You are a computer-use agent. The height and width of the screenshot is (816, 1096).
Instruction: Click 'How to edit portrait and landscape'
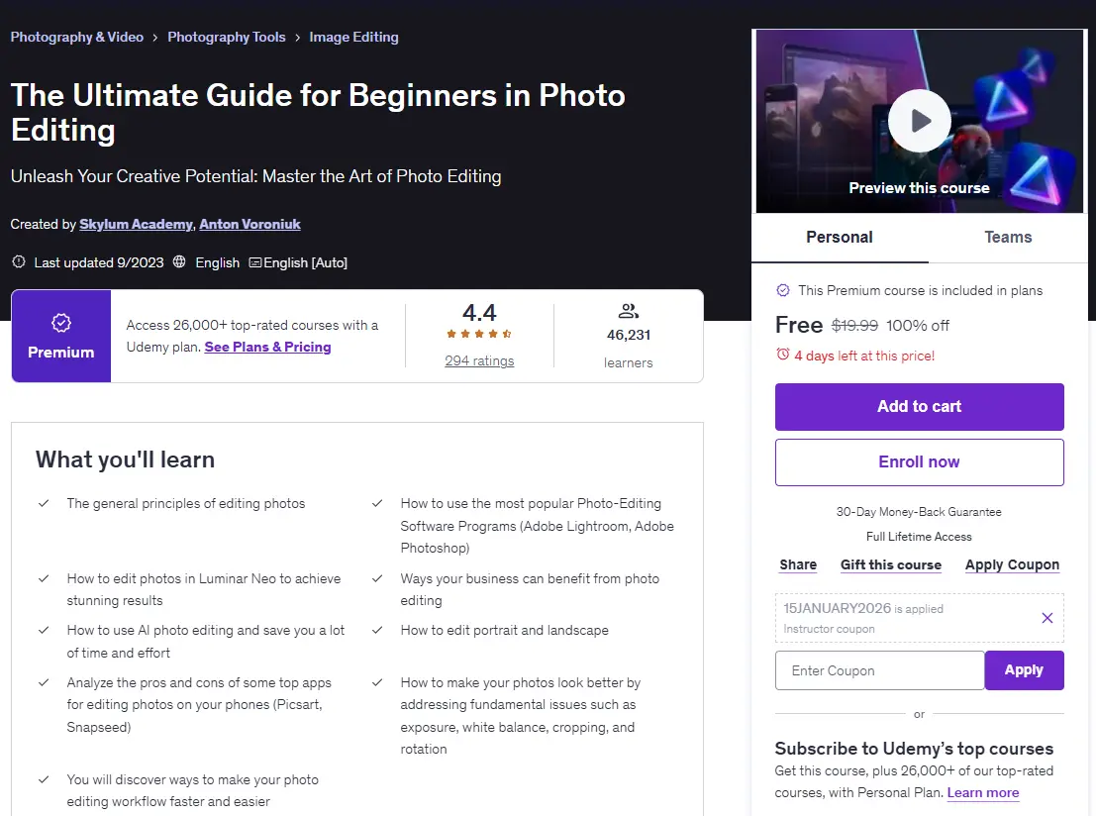(505, 630)
